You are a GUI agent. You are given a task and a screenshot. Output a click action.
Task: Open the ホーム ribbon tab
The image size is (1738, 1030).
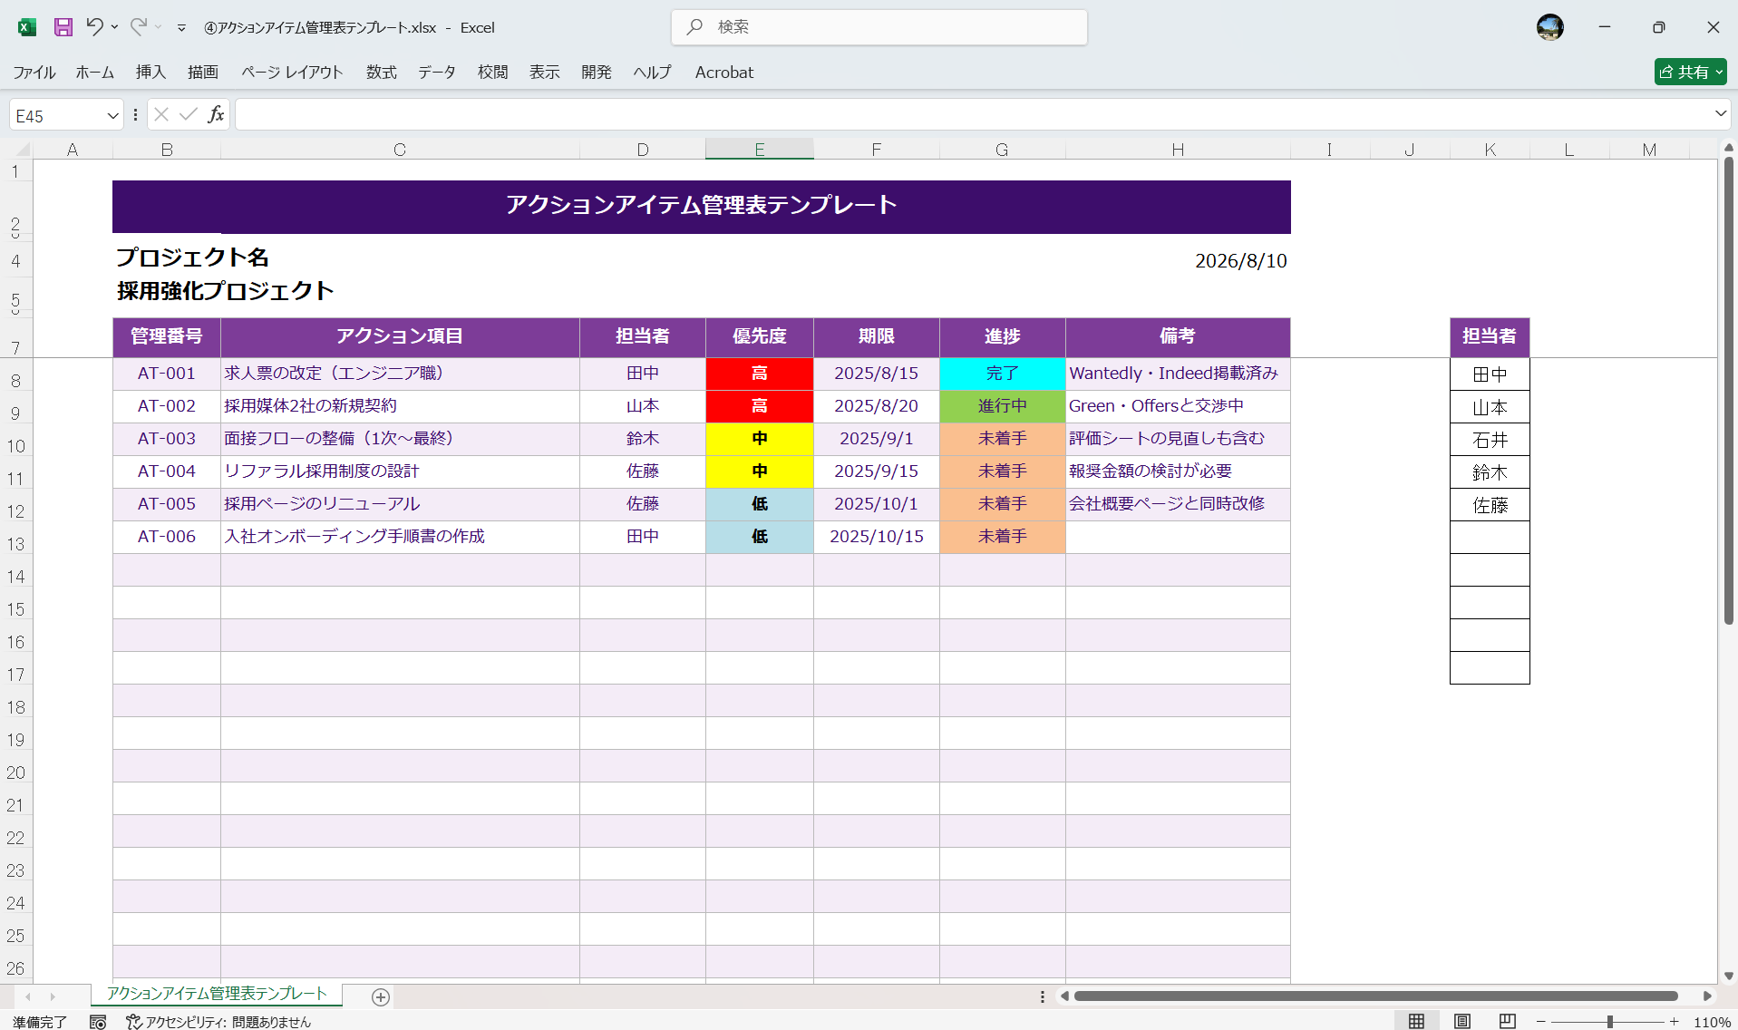[95, 73]
